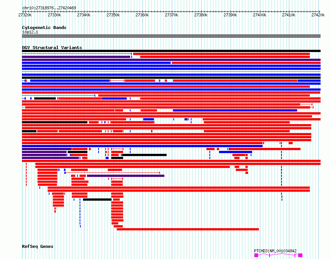Click the black variant spanning 27353k to 27368k
The width and height of the screenshot is (331, 259).
(144, 155)
